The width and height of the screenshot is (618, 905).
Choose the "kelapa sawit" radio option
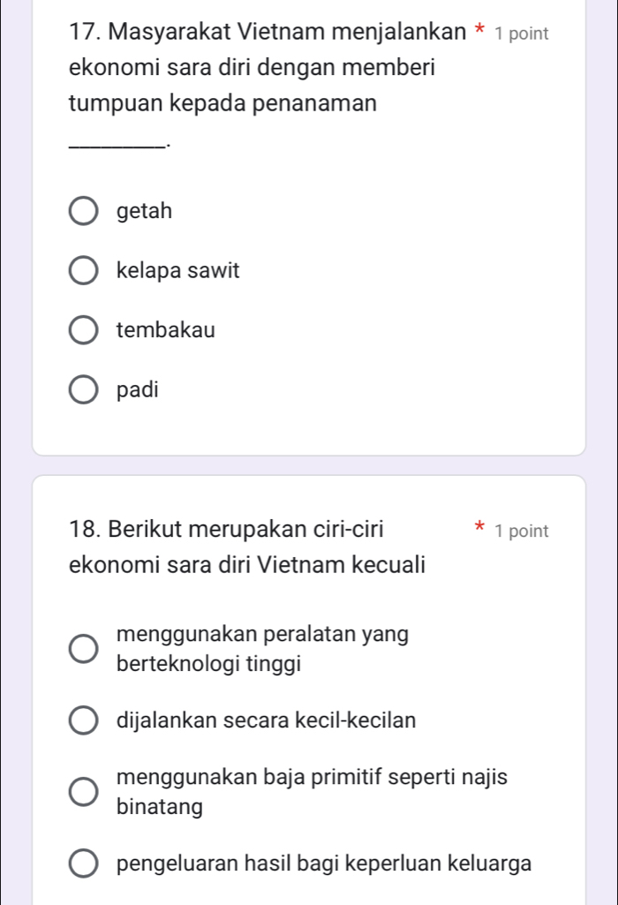tap(85, 271)
